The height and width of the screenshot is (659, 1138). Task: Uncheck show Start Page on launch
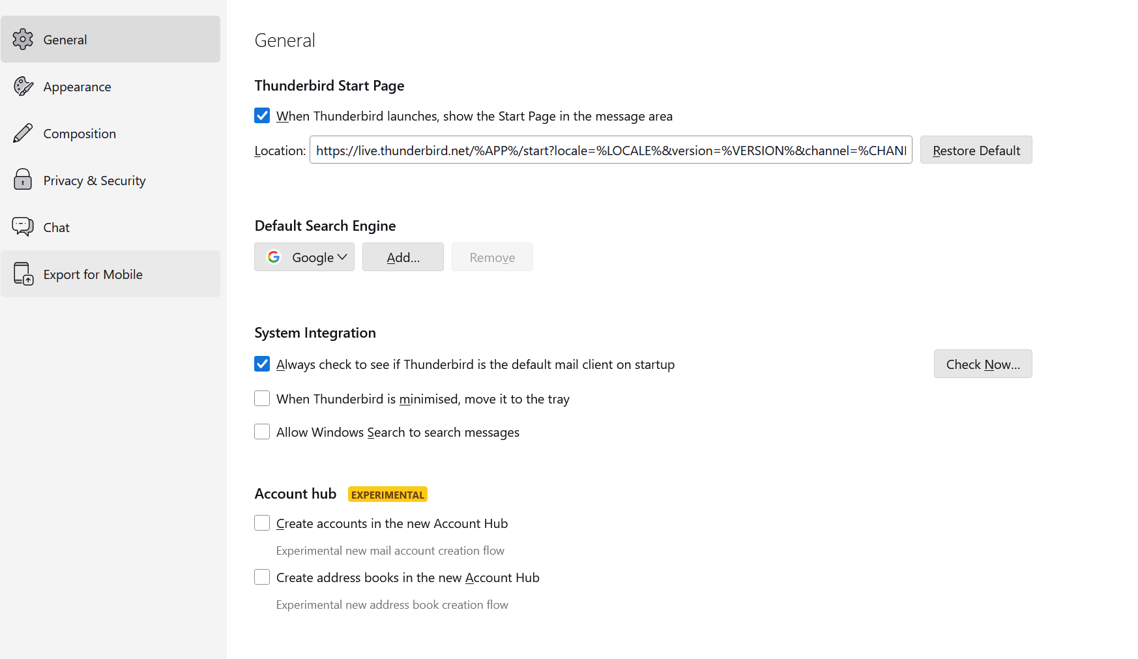262,115
